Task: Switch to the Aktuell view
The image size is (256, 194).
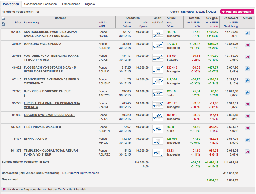Action: [x=212, y=12]
